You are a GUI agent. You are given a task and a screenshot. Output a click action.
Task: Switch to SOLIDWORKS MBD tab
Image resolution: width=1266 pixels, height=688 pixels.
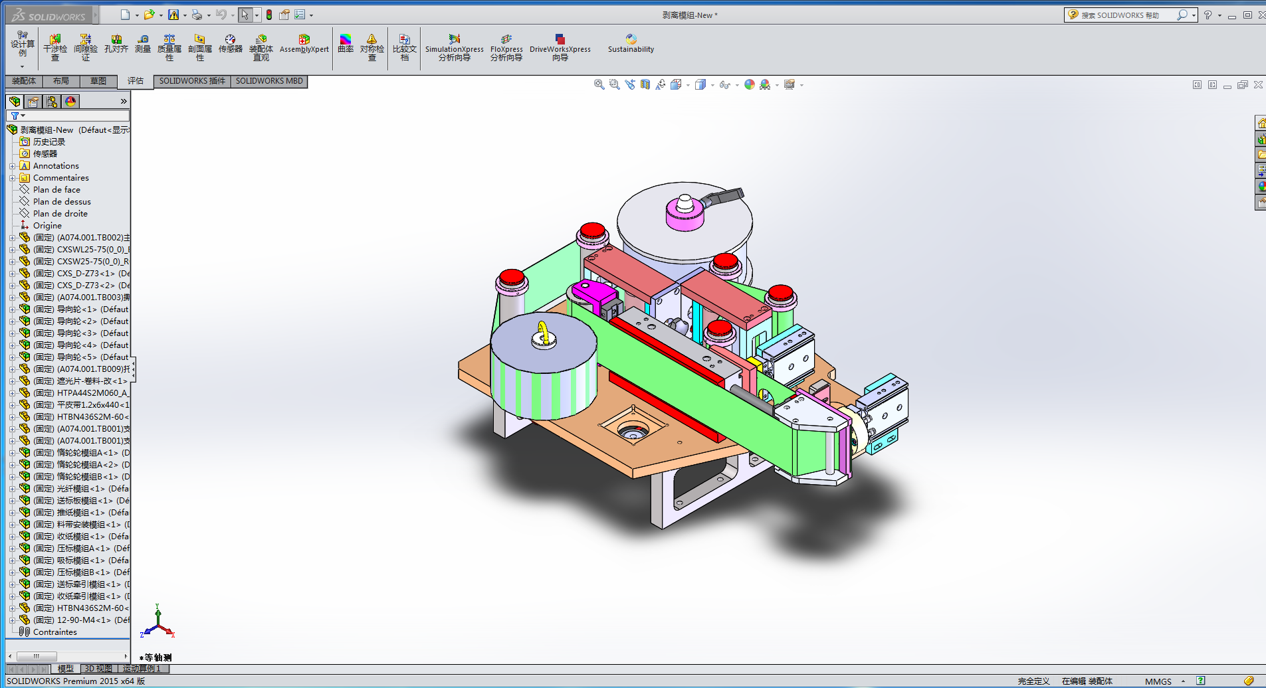269,81
